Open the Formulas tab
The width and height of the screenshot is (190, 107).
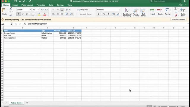(41, 5)
